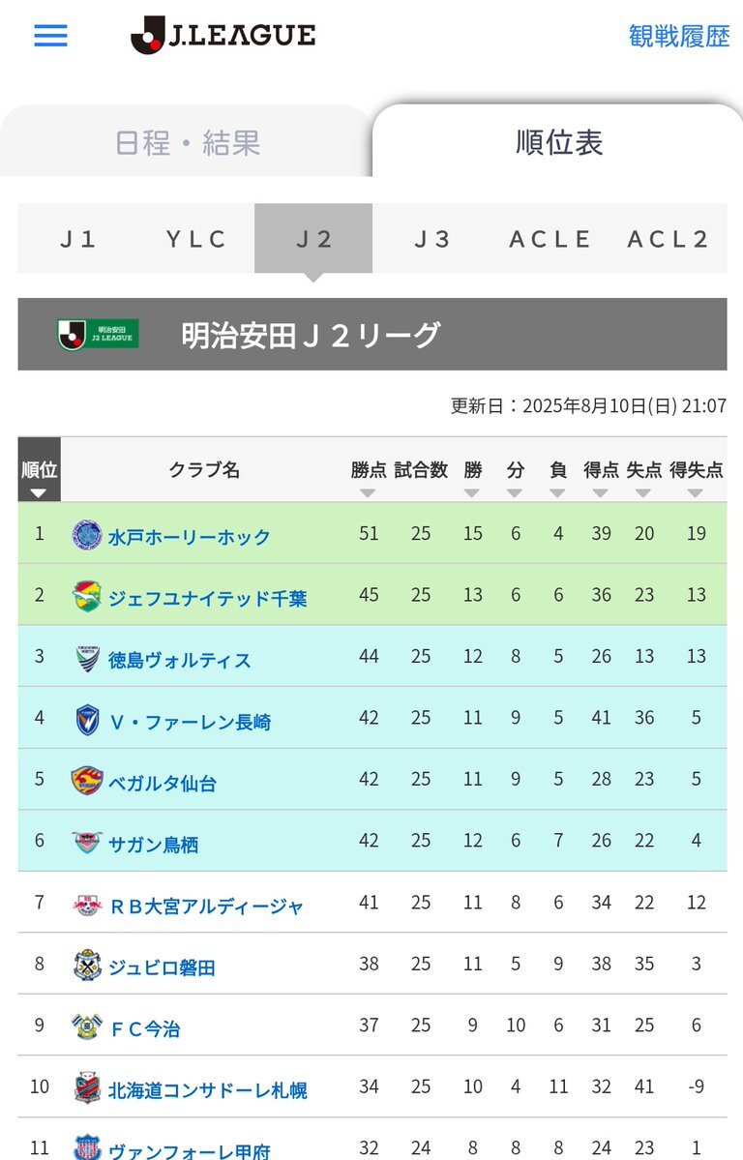This screenshot has height=1160, width=743.
Task: Click the Mito HollyHock club crest
Action: pyautogui.click(x=86, y=534)
